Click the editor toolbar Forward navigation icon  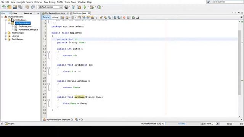click(73, 18)
